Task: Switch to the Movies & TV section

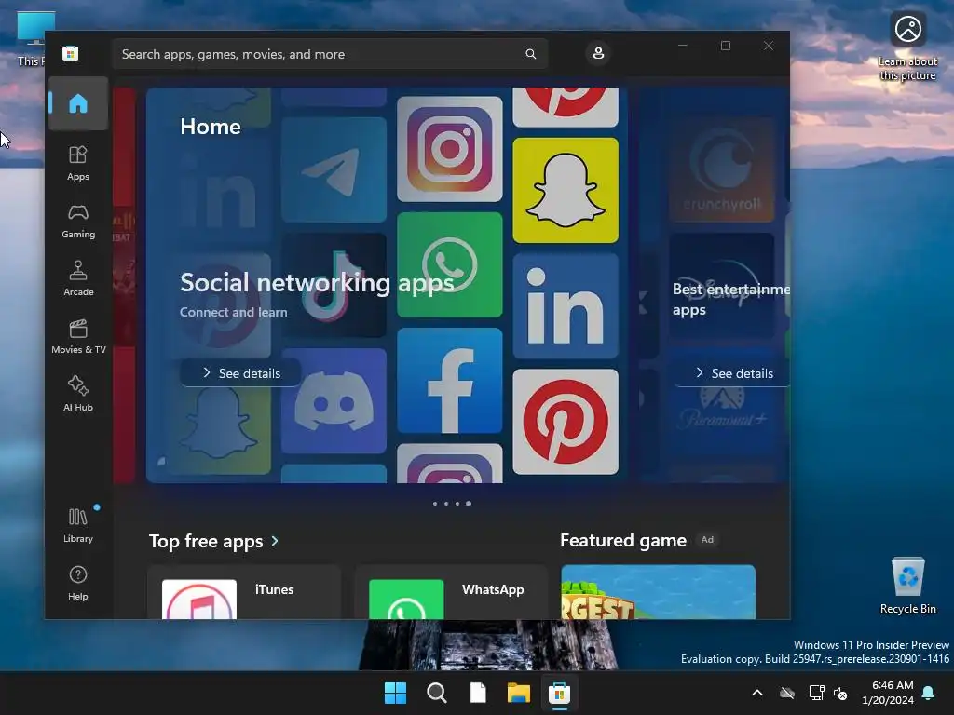Action: tap(78, 336)
